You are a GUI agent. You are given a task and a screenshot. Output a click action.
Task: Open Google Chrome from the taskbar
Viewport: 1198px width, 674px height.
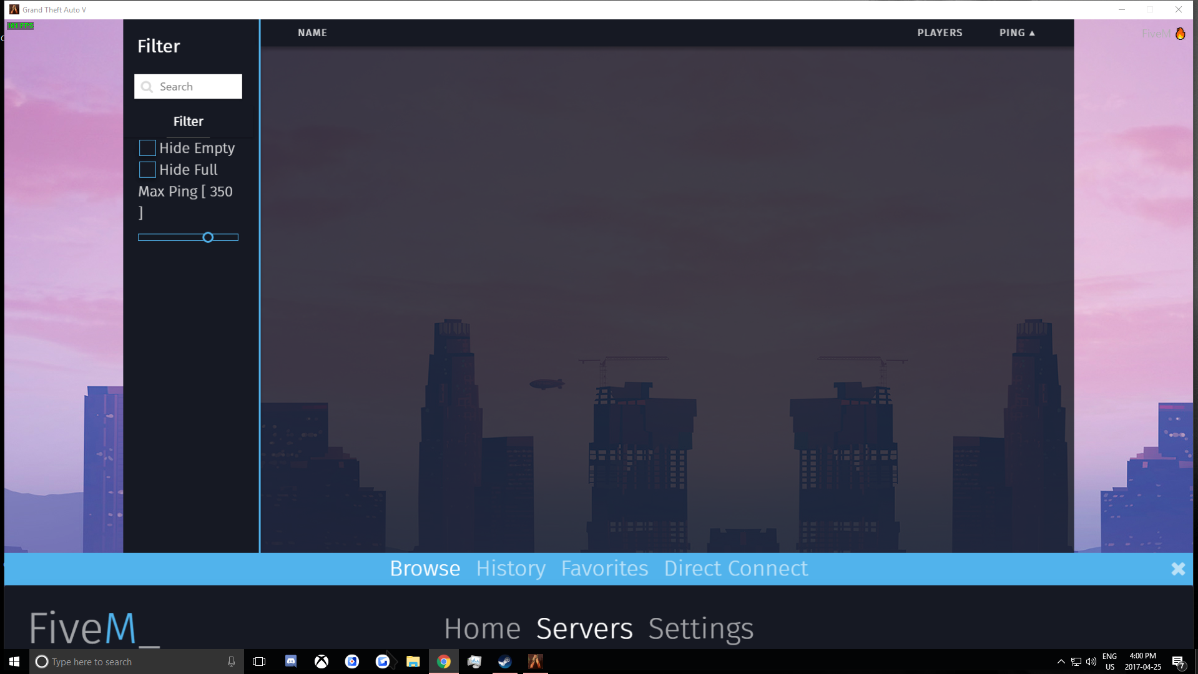(x=444, y=662)
